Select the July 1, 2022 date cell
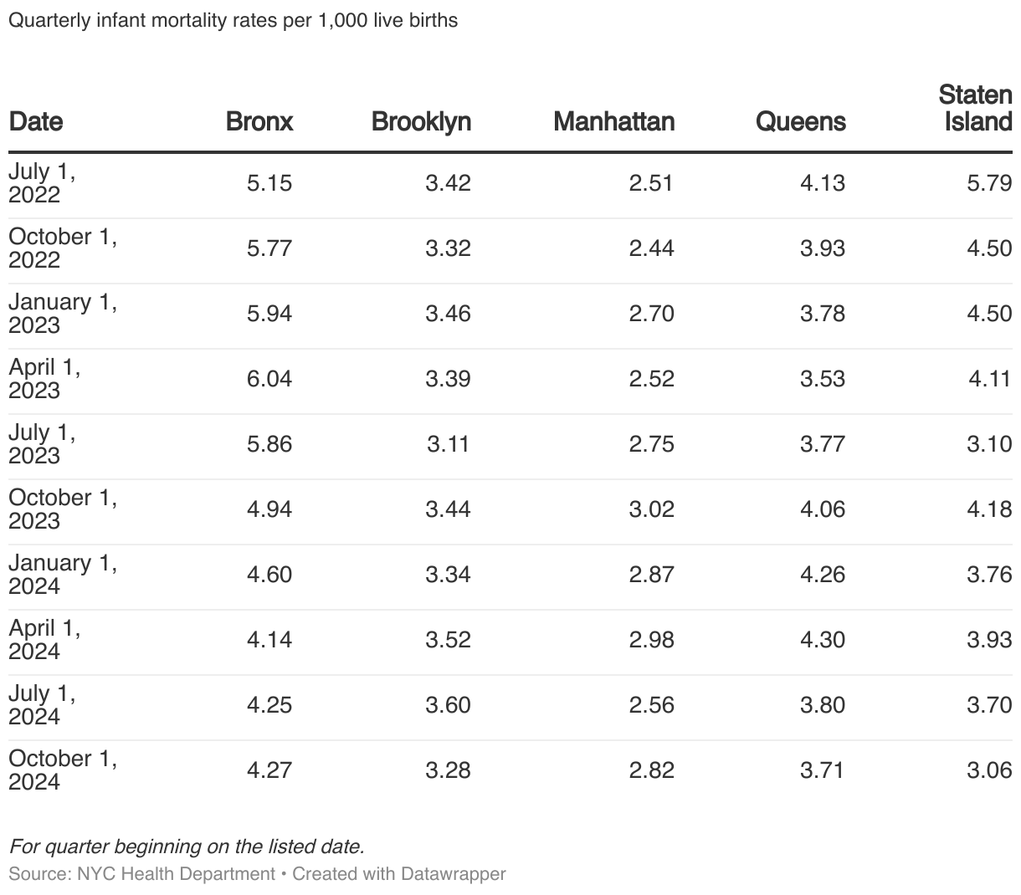This screenshot has height=895, width=1021. tap(42, 183)
